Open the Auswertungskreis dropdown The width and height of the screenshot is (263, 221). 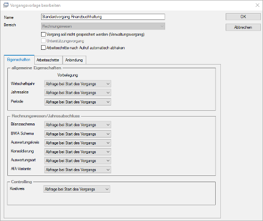[x=77, y=143]
